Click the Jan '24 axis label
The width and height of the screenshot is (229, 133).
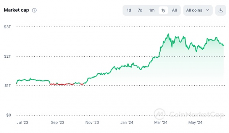[127, 122]
